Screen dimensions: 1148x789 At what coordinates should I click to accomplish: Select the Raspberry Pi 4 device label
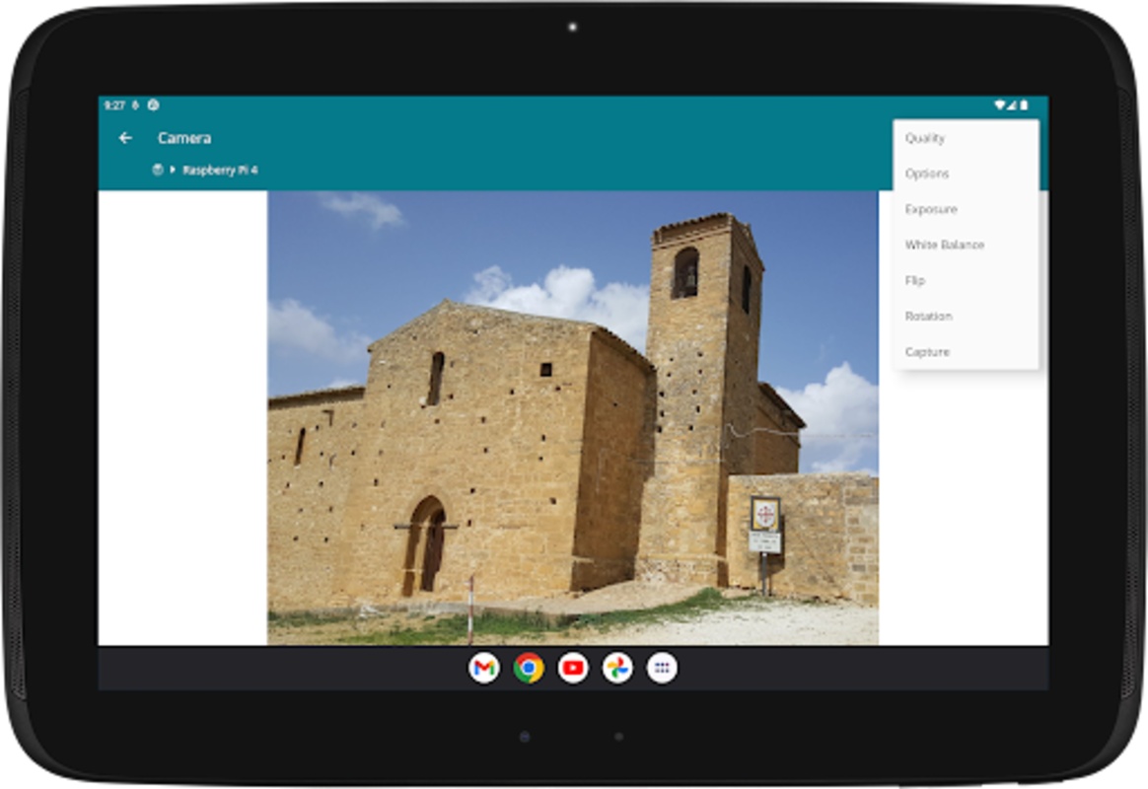click(220, 170)
